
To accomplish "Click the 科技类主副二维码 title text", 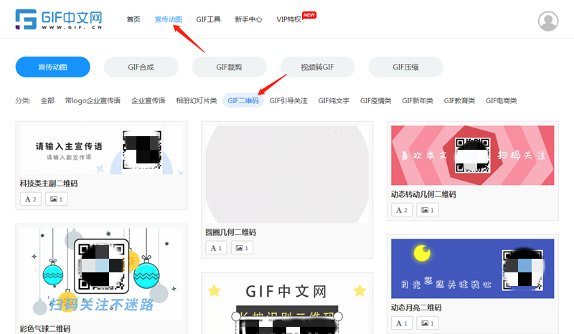I will [49, 183].
